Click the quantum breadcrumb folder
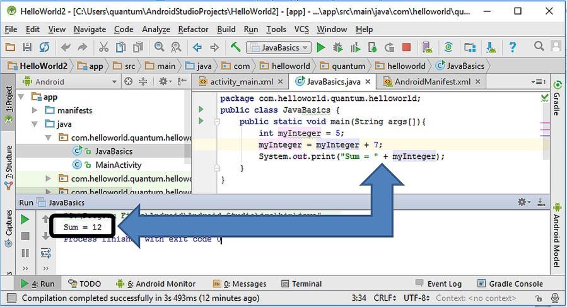 click(x=343, y=66)
